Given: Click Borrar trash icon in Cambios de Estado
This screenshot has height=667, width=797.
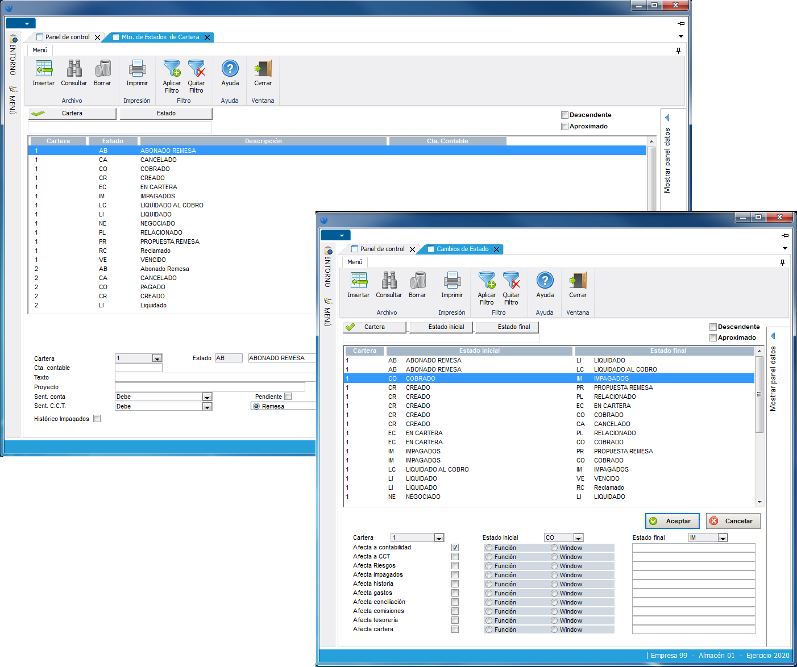Looking at the screenshot, I should [417, 281].
